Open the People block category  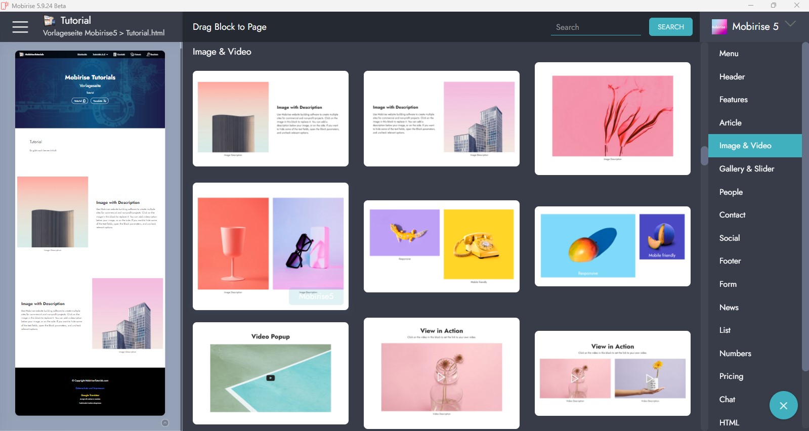click(731, 192)
